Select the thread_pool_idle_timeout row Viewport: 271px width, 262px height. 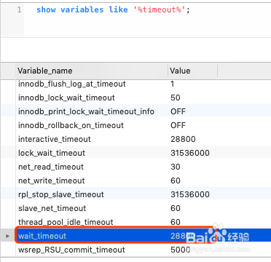136,222
